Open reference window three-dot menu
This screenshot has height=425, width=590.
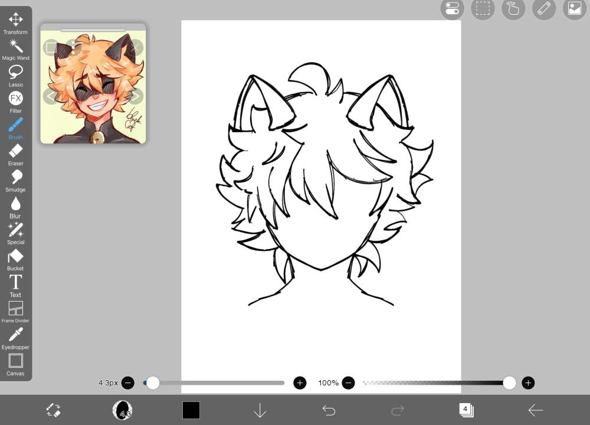pos(73,47)
